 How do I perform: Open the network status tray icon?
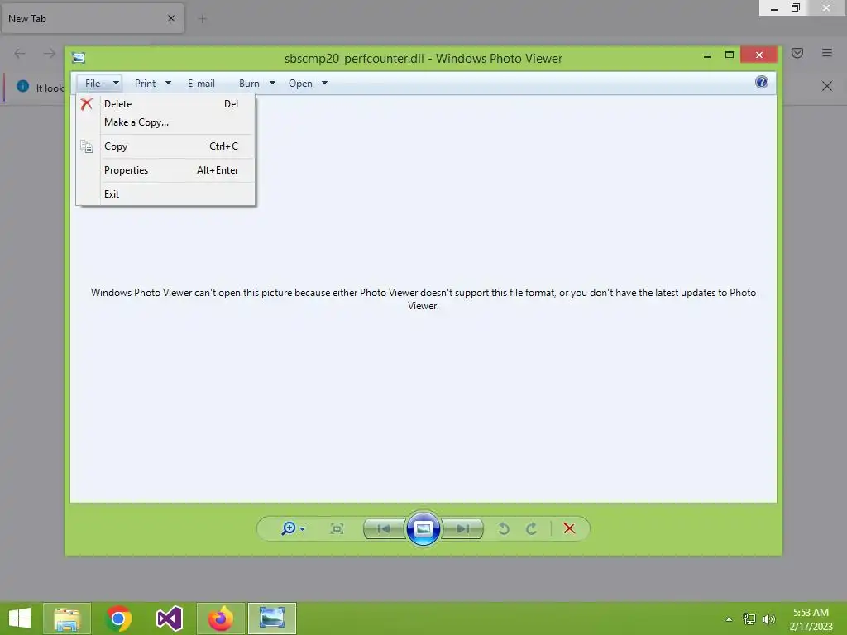[x=749, y=618]
